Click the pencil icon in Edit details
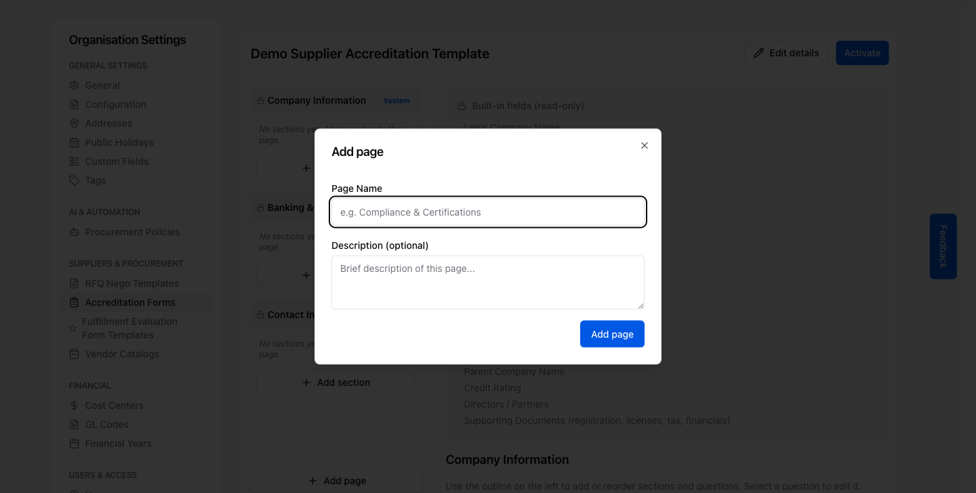The height and width of the screenshot is (493, 976). (758, 53)
